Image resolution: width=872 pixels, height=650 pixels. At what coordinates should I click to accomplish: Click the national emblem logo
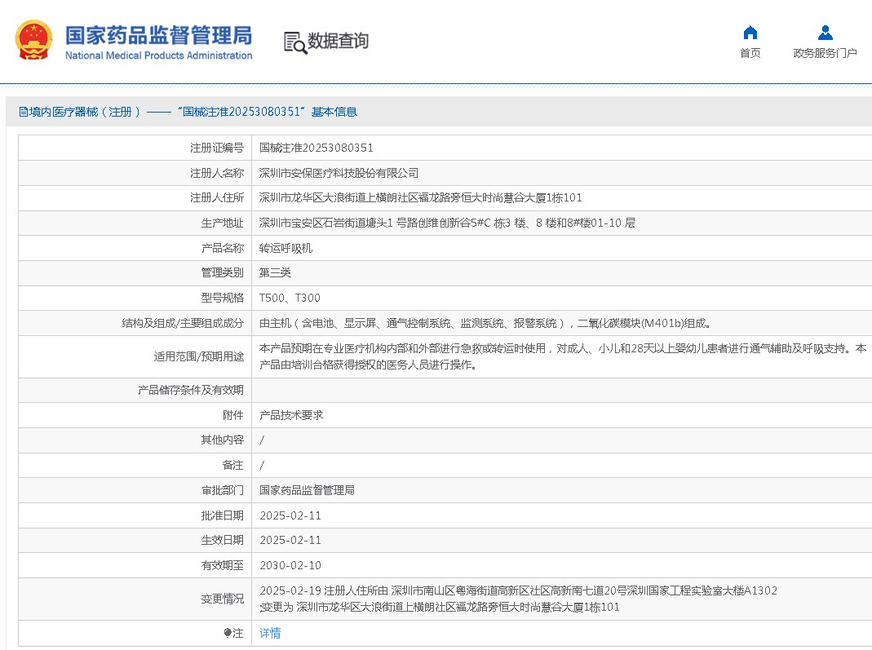pyautogui.click(x=33, y=40)
